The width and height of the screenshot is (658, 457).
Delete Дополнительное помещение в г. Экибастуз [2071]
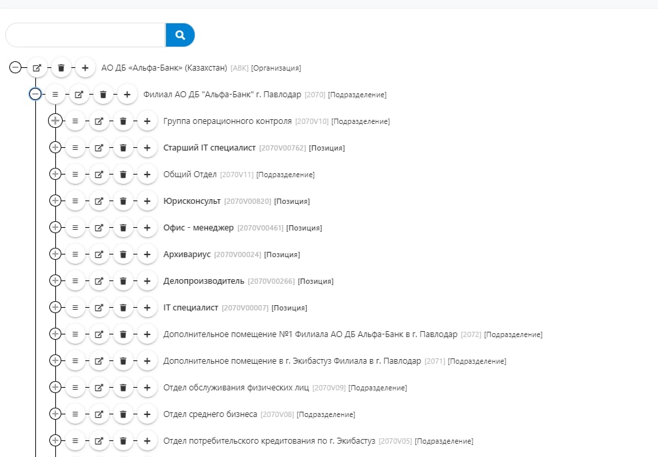tap(123, 360)
